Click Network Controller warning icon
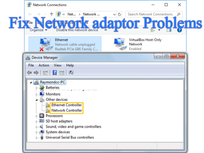The width and height of the screenshot is (204, 153). (x=48, y=111)
